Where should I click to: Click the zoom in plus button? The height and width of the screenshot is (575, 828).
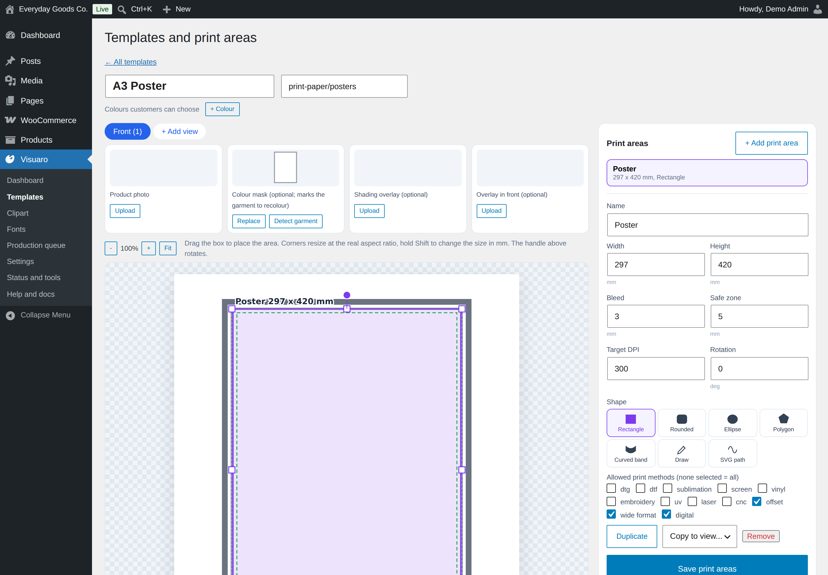[148, 248]
